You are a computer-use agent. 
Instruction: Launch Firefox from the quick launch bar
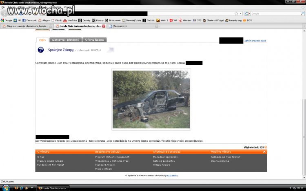pos(16,188)
